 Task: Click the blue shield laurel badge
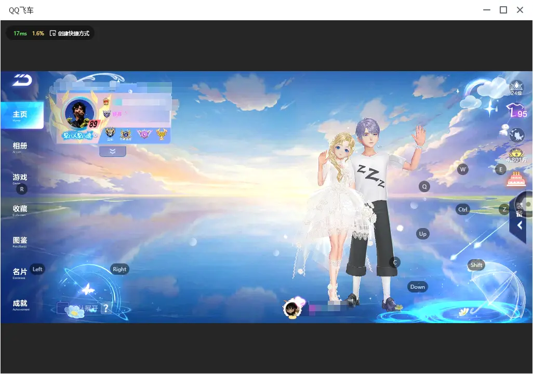tap(126, 135)
